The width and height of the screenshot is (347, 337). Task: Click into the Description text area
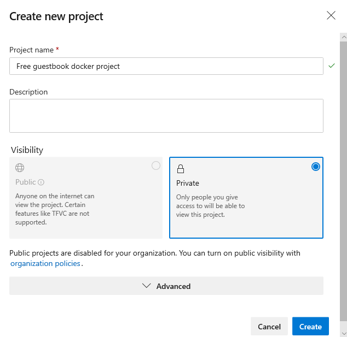pos(166,115)
